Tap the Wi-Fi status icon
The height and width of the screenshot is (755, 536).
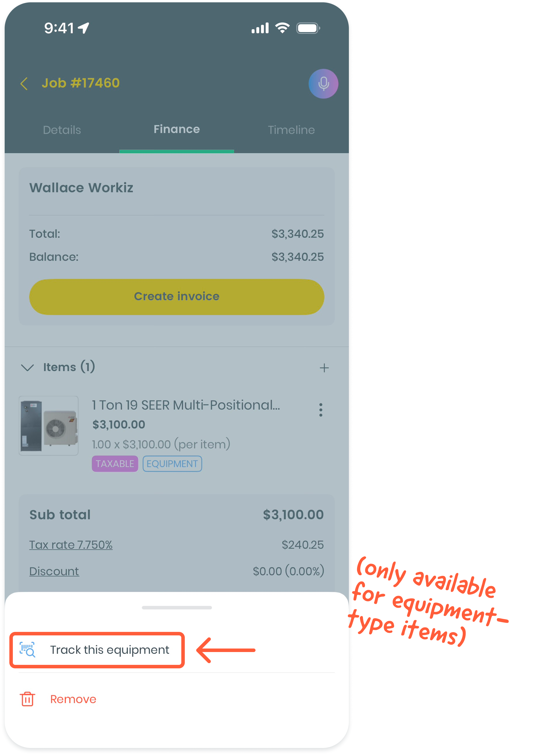283,28
